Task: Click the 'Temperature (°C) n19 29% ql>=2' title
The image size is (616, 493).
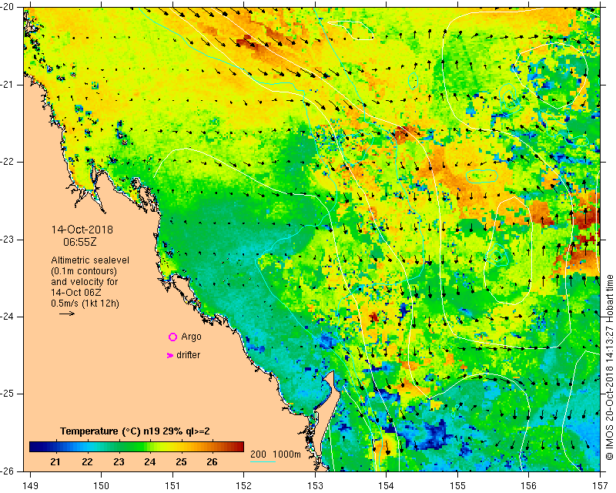Action: click(x=136, y=431)
